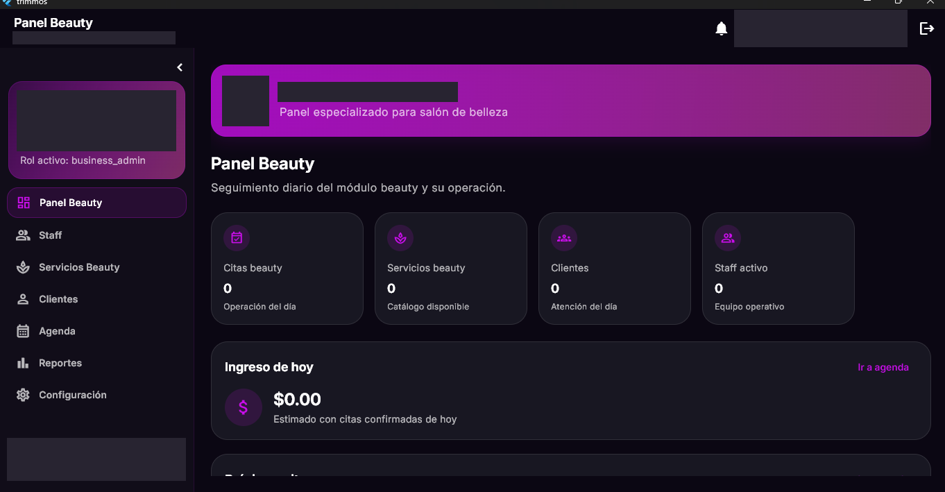The image size is (945, 492).
Task: Collapse the sidebar with the chevron arrow
Action: pos(180,67)
